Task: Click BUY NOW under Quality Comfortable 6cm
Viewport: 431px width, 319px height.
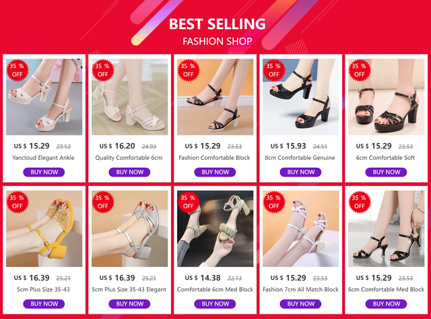Action: 129,172
